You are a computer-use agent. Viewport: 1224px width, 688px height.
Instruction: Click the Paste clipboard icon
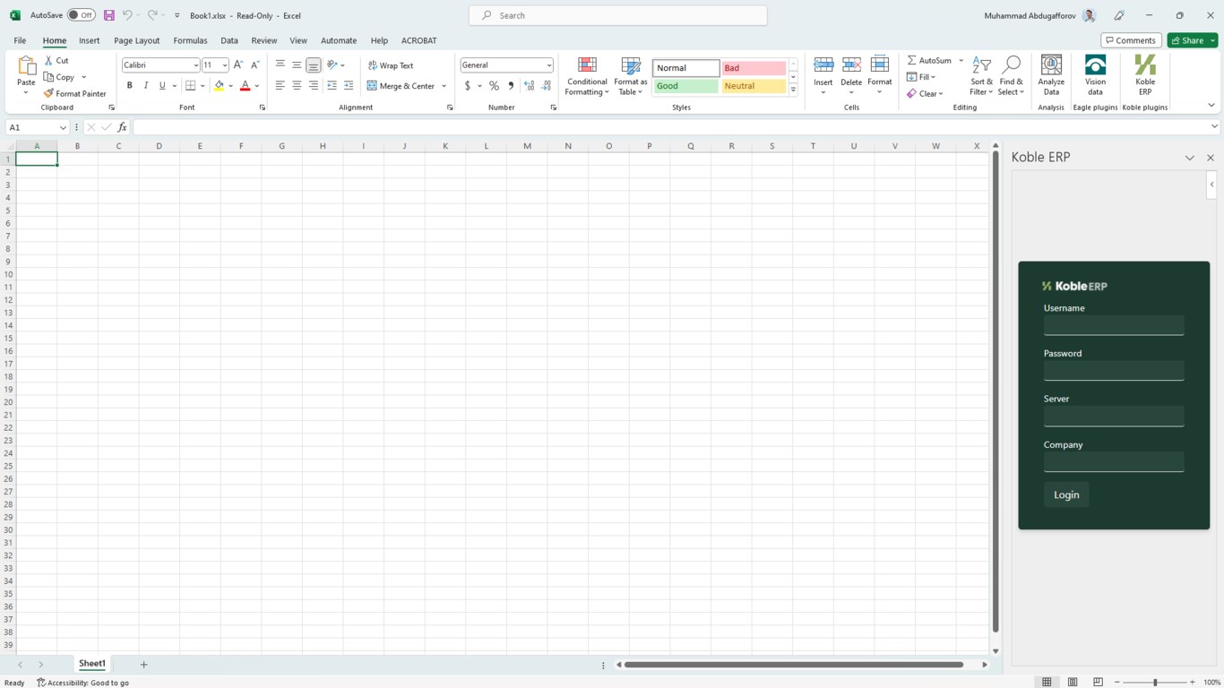click(26, 65)
